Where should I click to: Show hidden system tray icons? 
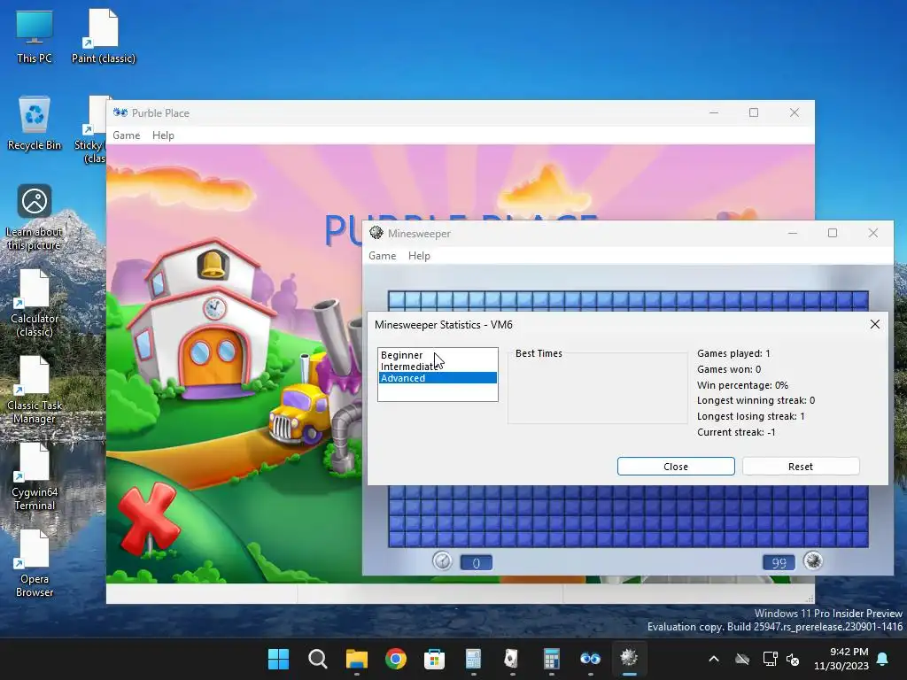pos(714,659)
